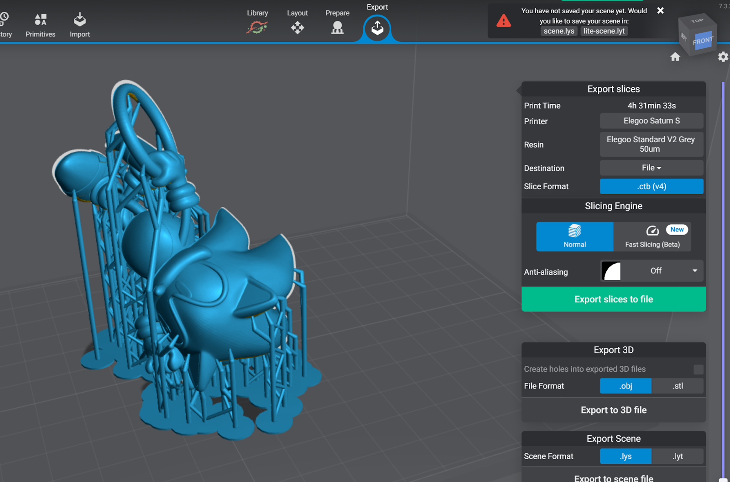
Task: Open the History panel clock icon
Action: (4, 18)
